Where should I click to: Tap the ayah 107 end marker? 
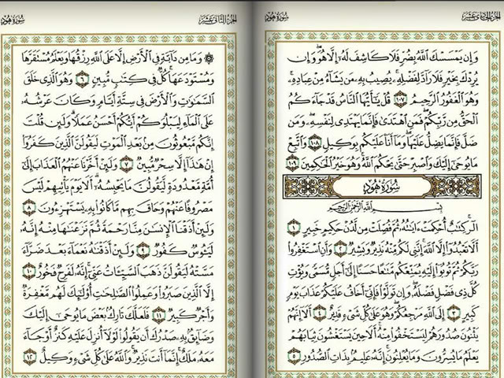tap(400, 101)
